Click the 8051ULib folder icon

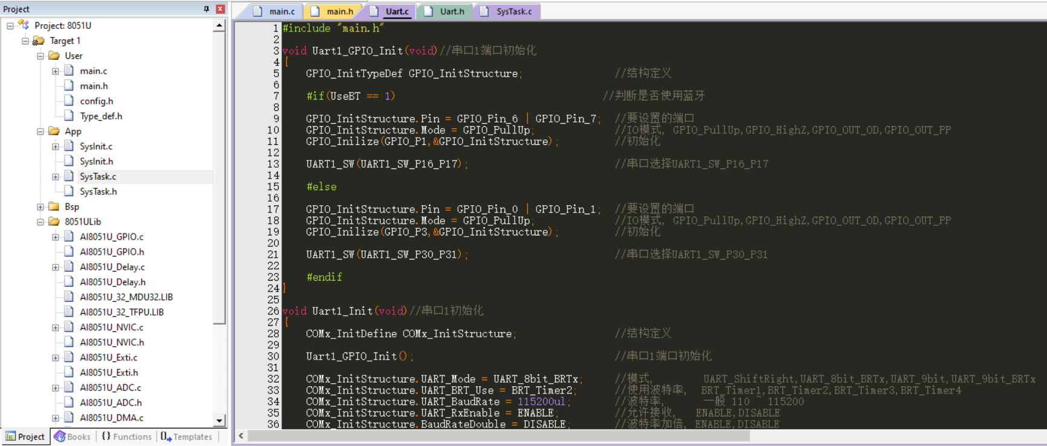pyautogui.click(x=54, y=221)
